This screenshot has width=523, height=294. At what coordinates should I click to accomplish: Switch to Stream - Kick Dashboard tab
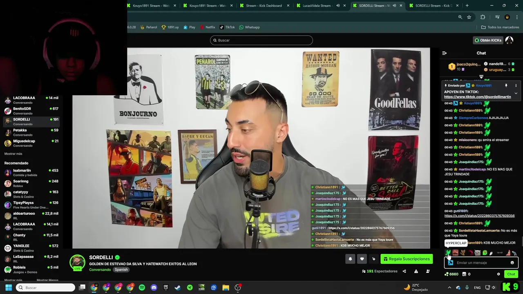(264, 6)
